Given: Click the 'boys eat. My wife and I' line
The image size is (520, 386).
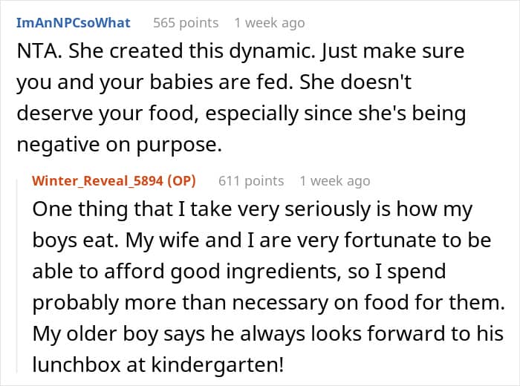Looking at the screenshot, I should [x=261, y=241].
